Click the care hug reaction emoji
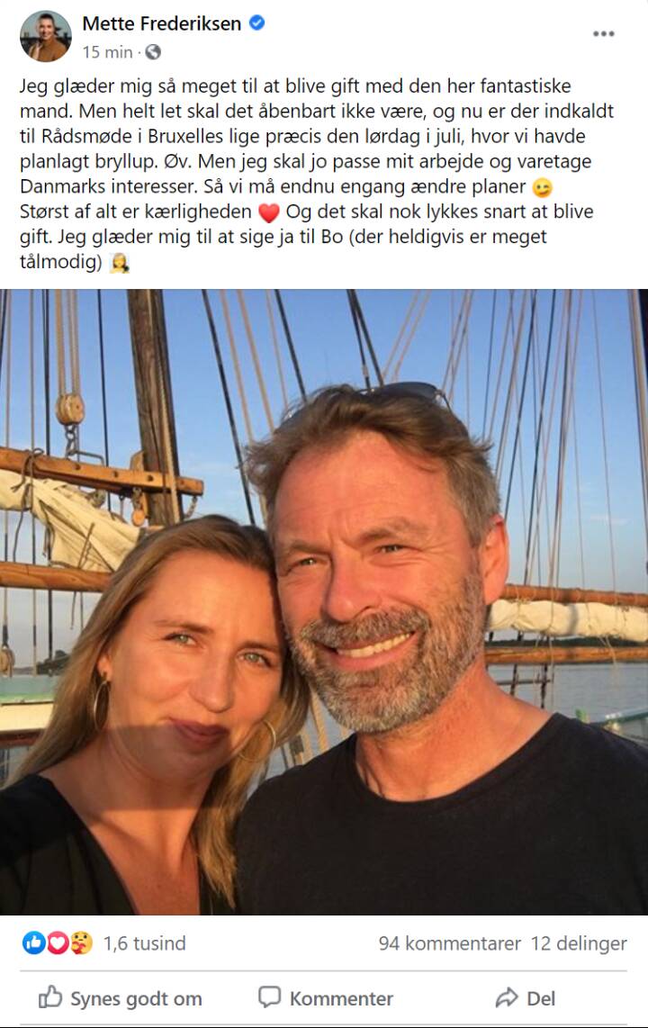This screenshot has width=648, height=1028. tap(81, 942)
